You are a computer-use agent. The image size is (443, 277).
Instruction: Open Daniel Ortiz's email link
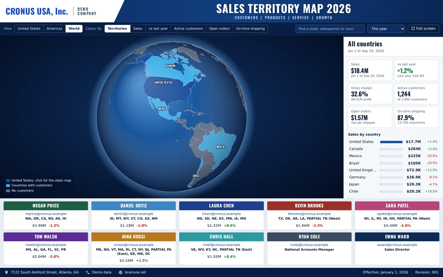tap(133, 214)
